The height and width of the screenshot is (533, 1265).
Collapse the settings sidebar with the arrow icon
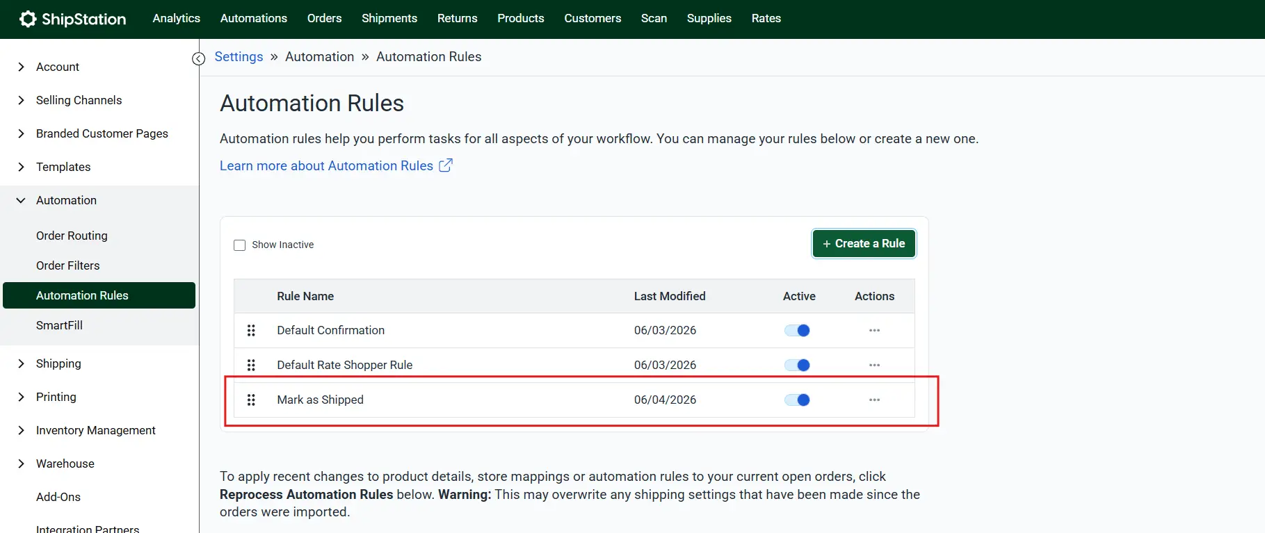[x=199, y=59]
